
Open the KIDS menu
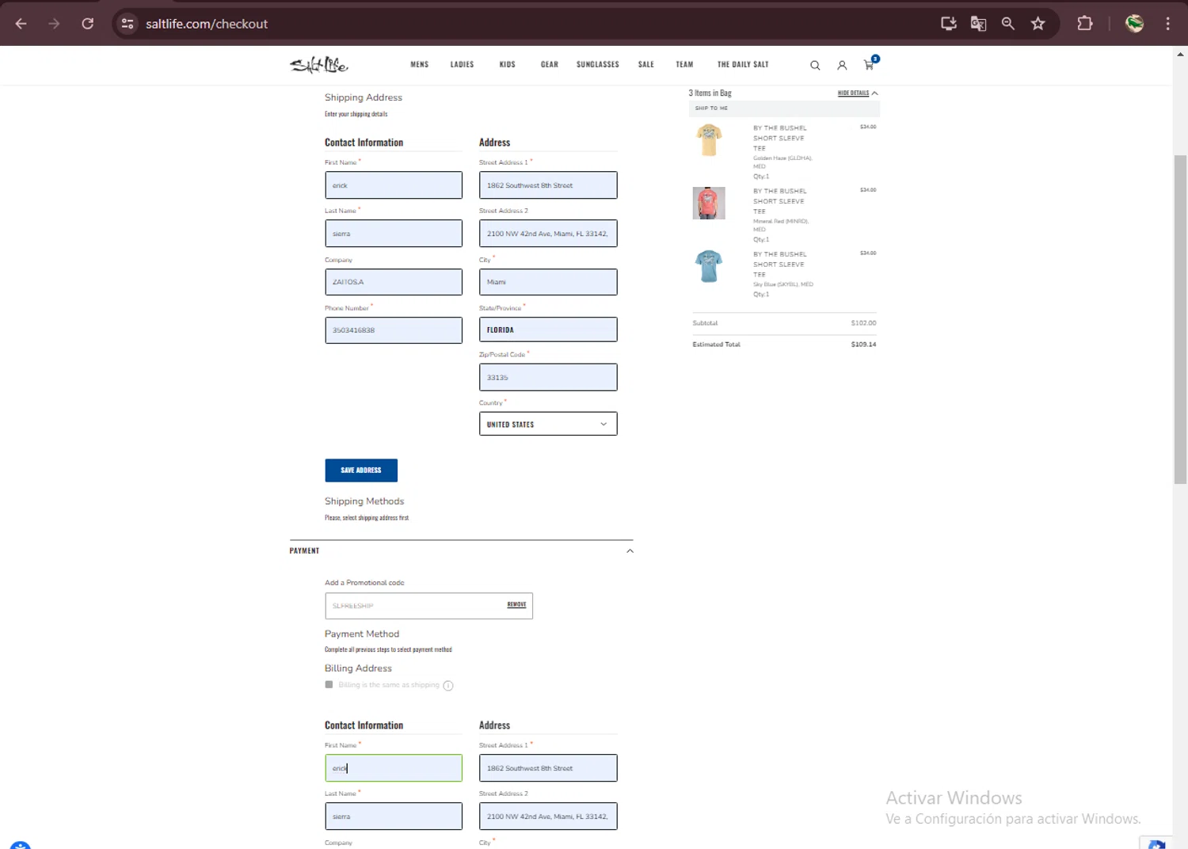[508, 65]
